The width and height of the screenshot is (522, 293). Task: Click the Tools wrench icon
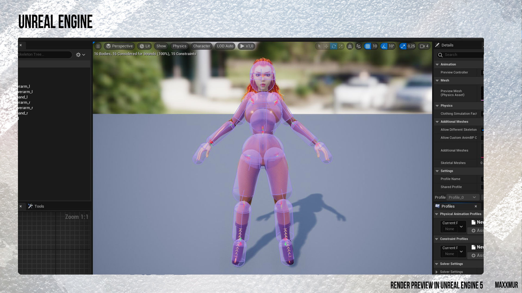30,206
